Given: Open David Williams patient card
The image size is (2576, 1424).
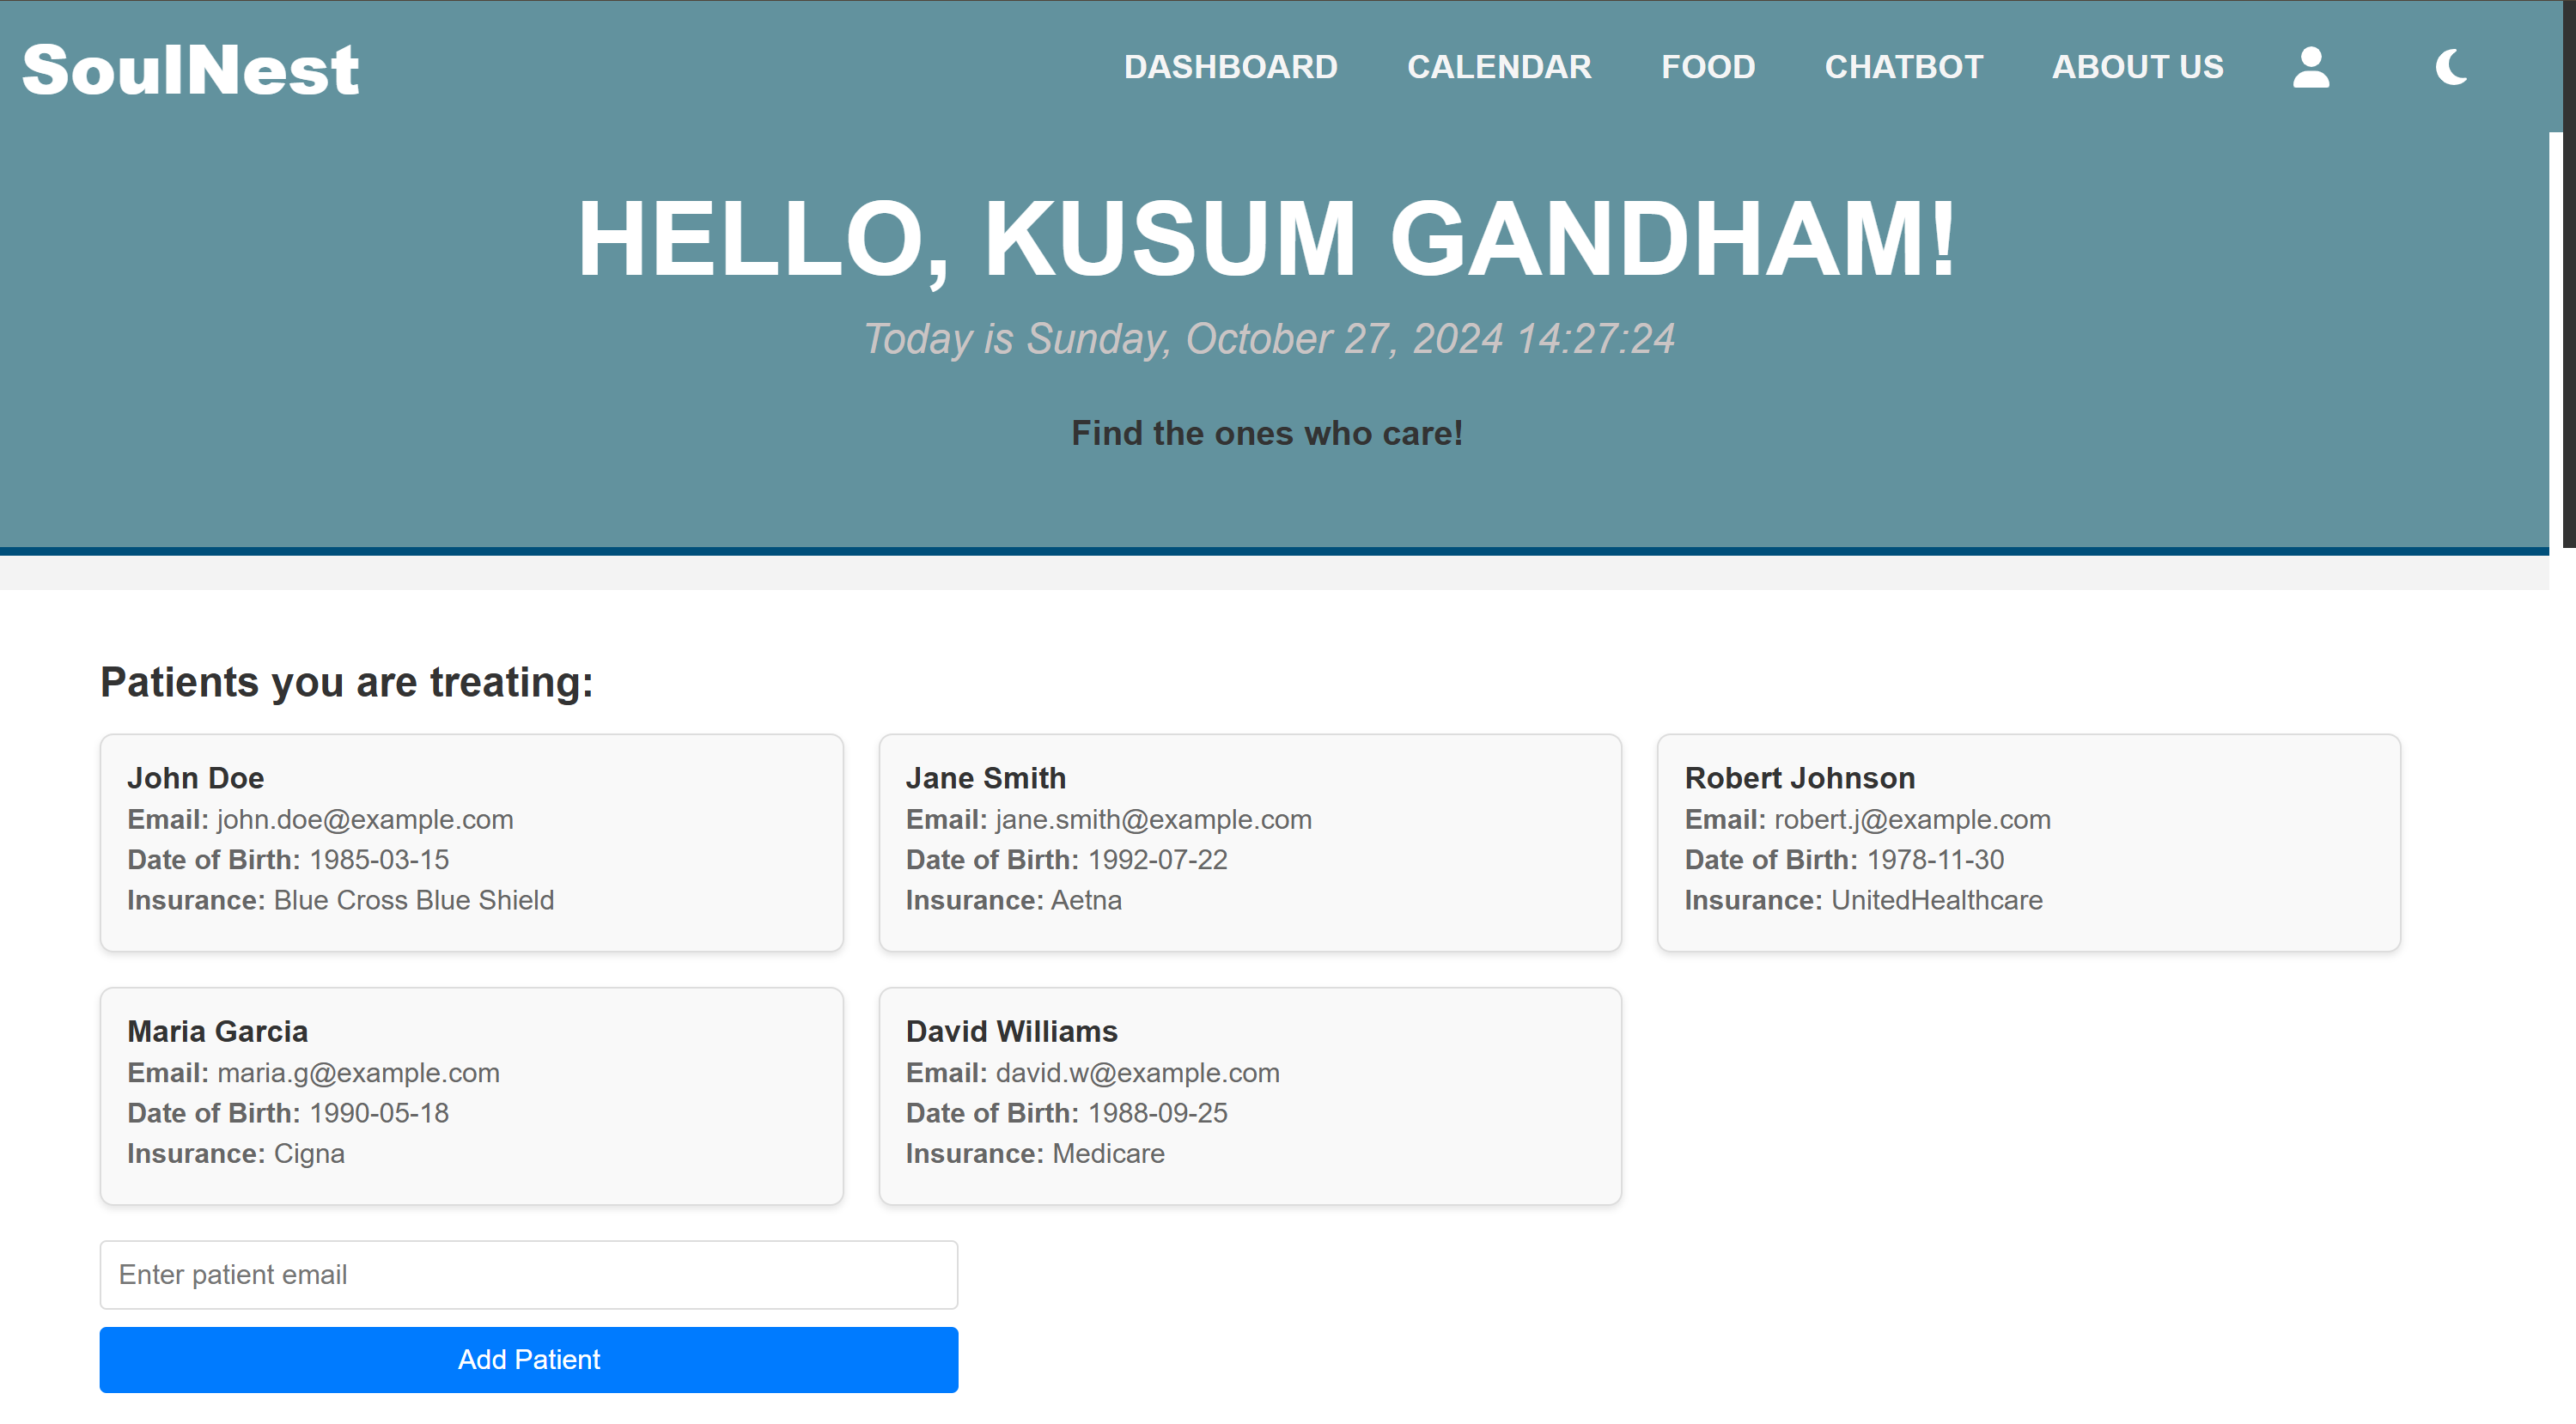Looking at the screenshot, I should [1249, 1095].
